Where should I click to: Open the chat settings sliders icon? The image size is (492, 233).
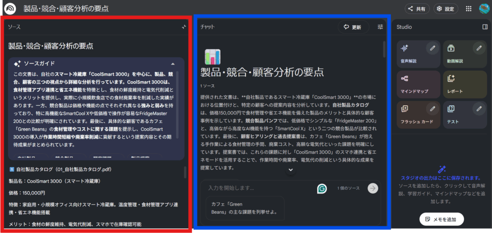coord(381,27)
